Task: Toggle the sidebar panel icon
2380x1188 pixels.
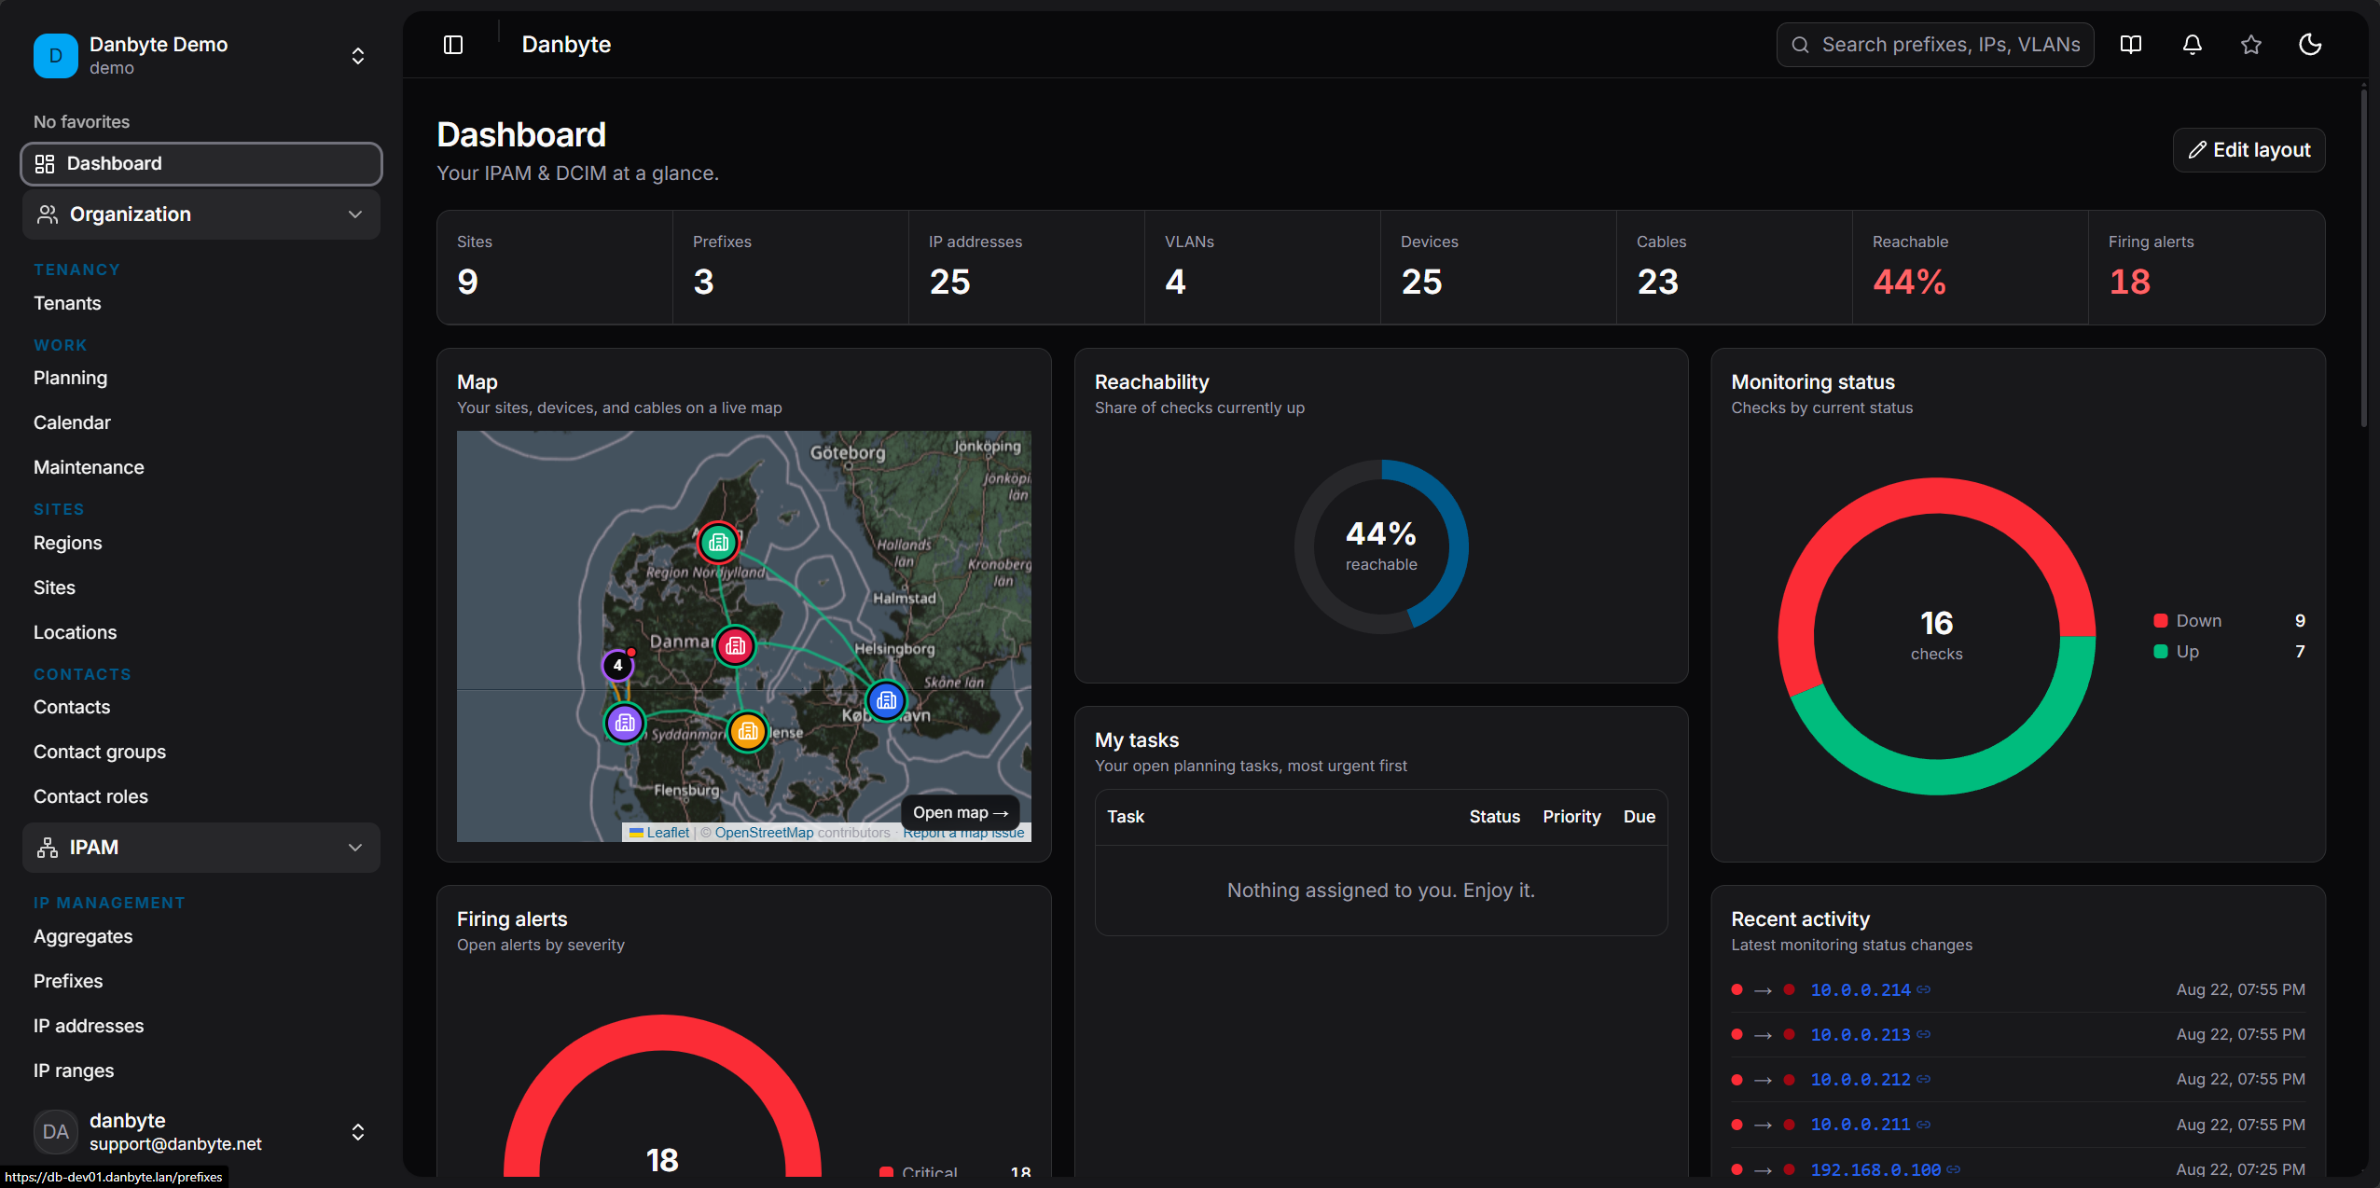Action: 453,45
